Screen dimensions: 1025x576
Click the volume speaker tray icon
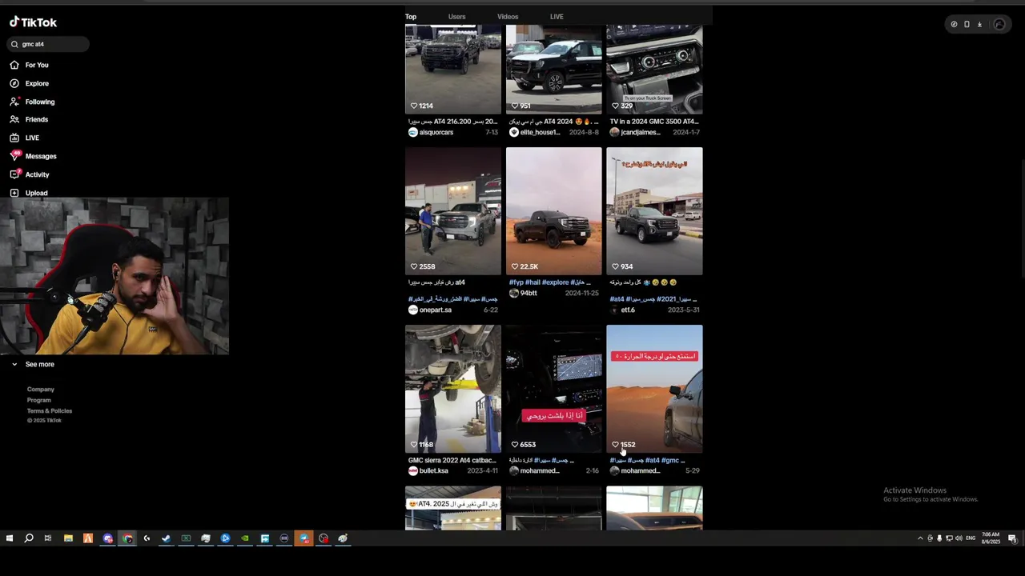click(x=959, y=538)
